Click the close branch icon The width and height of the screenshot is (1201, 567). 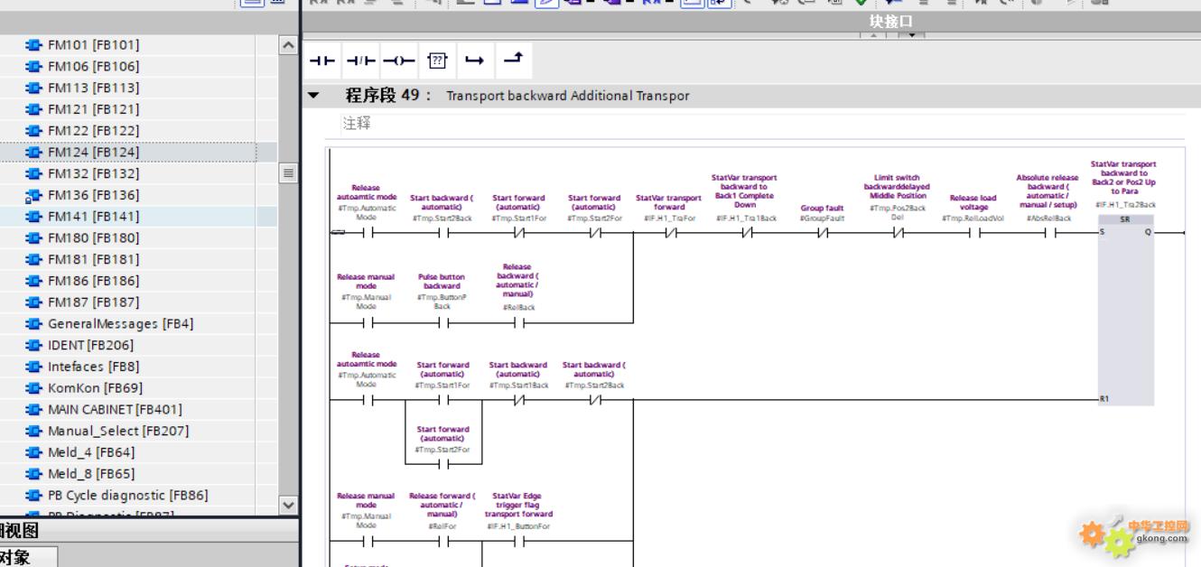pos(513,60)
